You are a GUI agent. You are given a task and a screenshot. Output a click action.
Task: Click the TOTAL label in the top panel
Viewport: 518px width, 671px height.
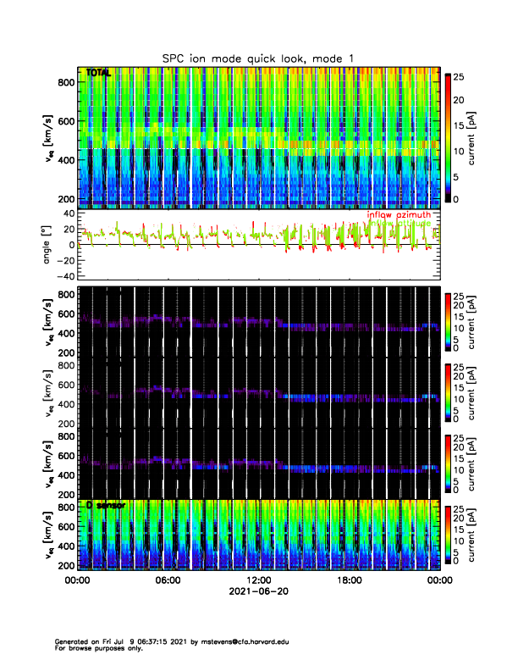point(99,74)
